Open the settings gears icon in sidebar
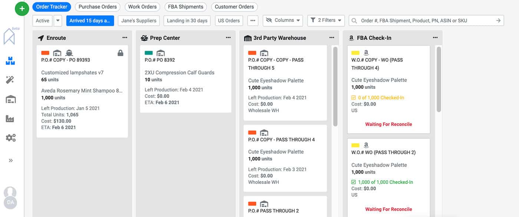Image resolution: width=519 pixels, height=217 pixels. pos(11,138)
